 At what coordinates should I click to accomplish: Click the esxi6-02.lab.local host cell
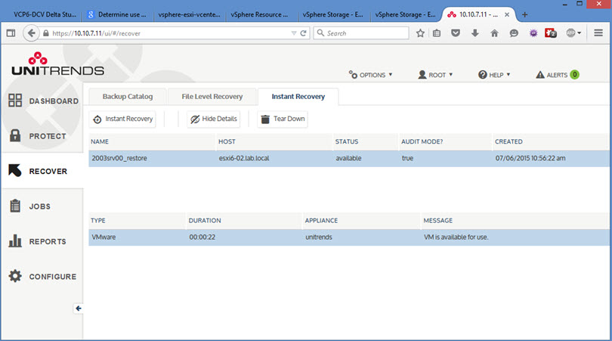click(x=244, y=158)
